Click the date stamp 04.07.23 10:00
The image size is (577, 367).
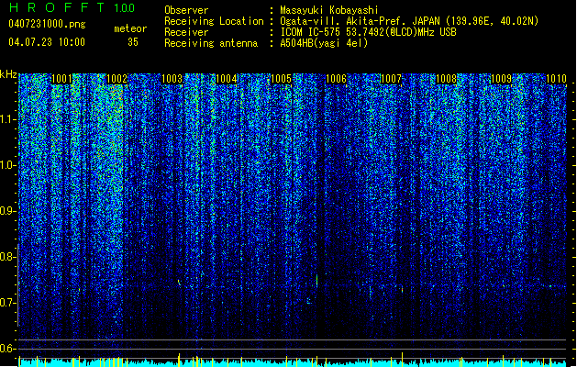click(47, 42)
